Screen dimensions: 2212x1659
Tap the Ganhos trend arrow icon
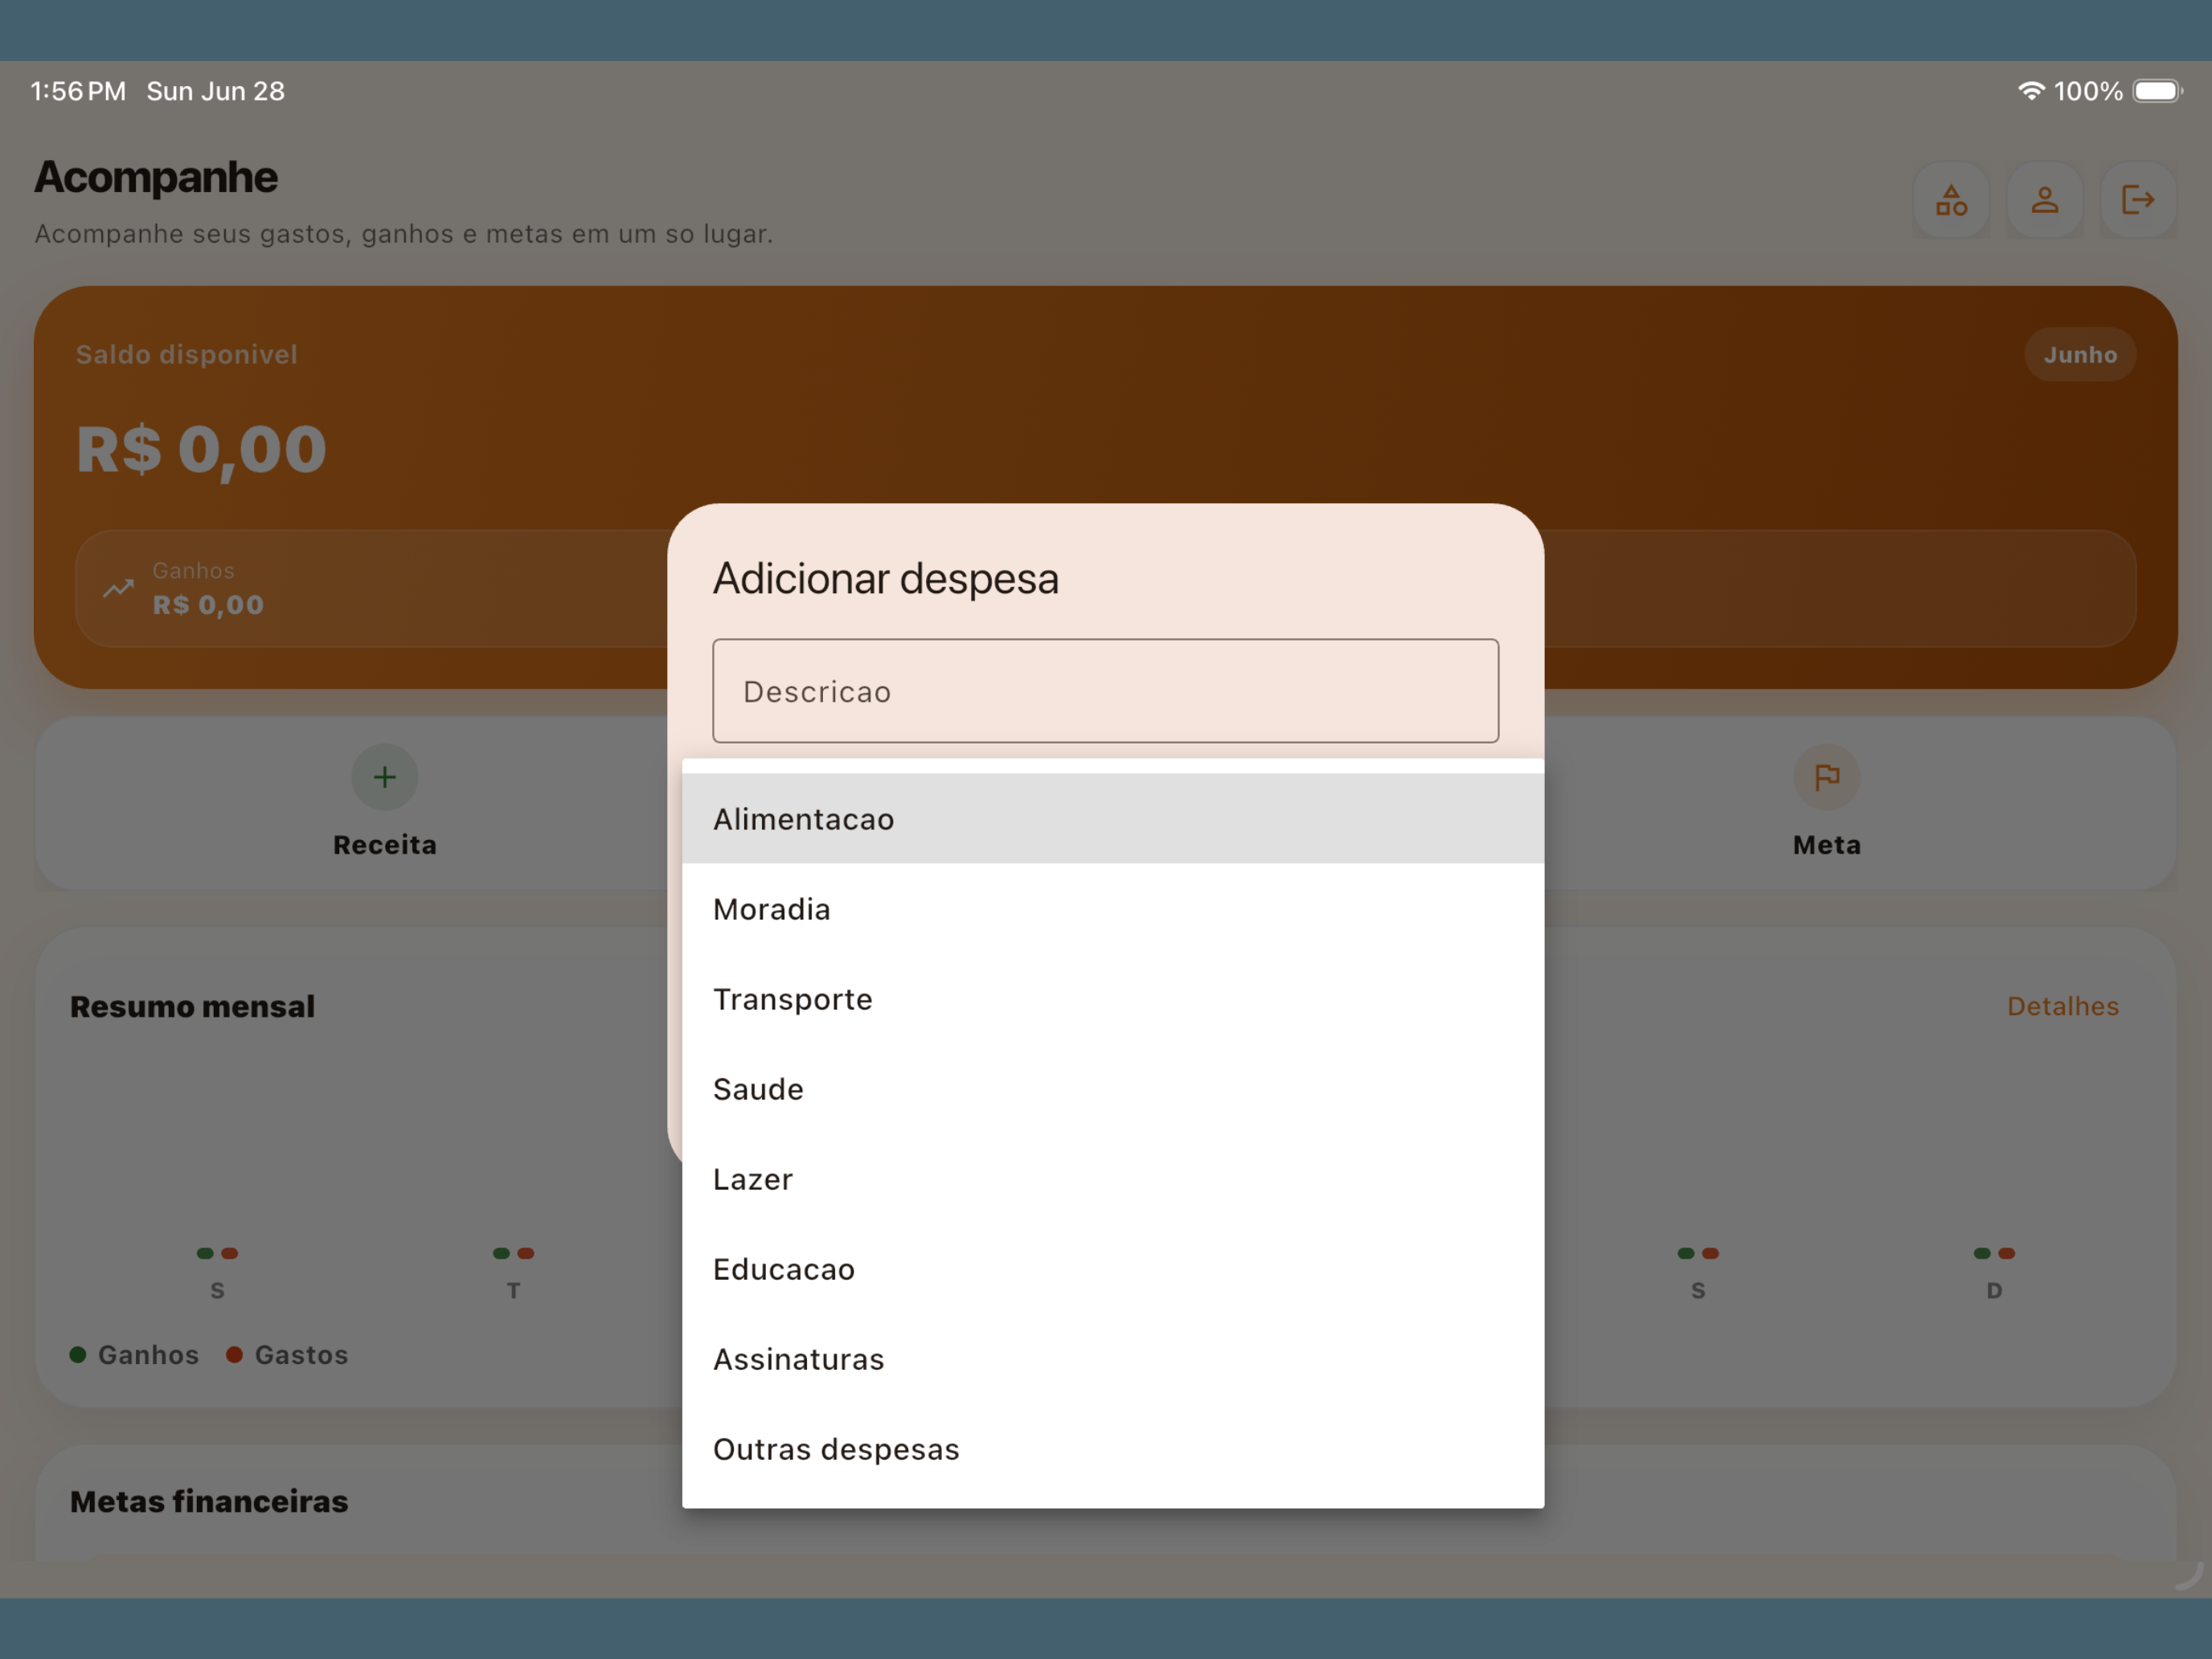[118, 588]
